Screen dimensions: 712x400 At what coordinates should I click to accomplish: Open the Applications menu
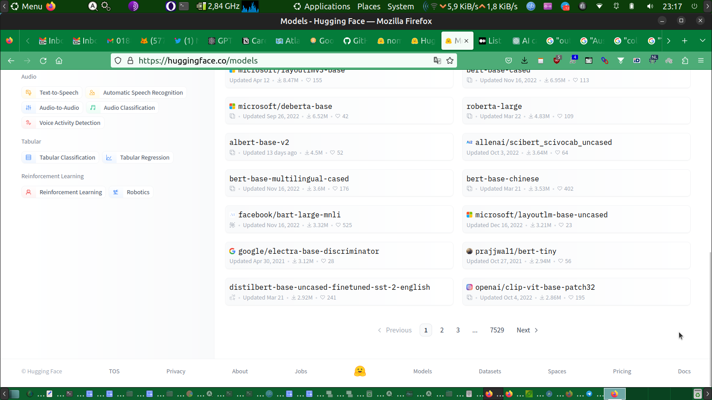322,6
